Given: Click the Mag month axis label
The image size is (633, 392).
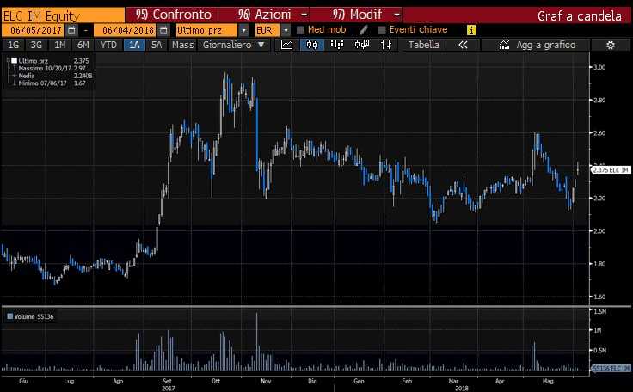Looking at the screenshot, I should pyautogui.click(x=548, y=381).
